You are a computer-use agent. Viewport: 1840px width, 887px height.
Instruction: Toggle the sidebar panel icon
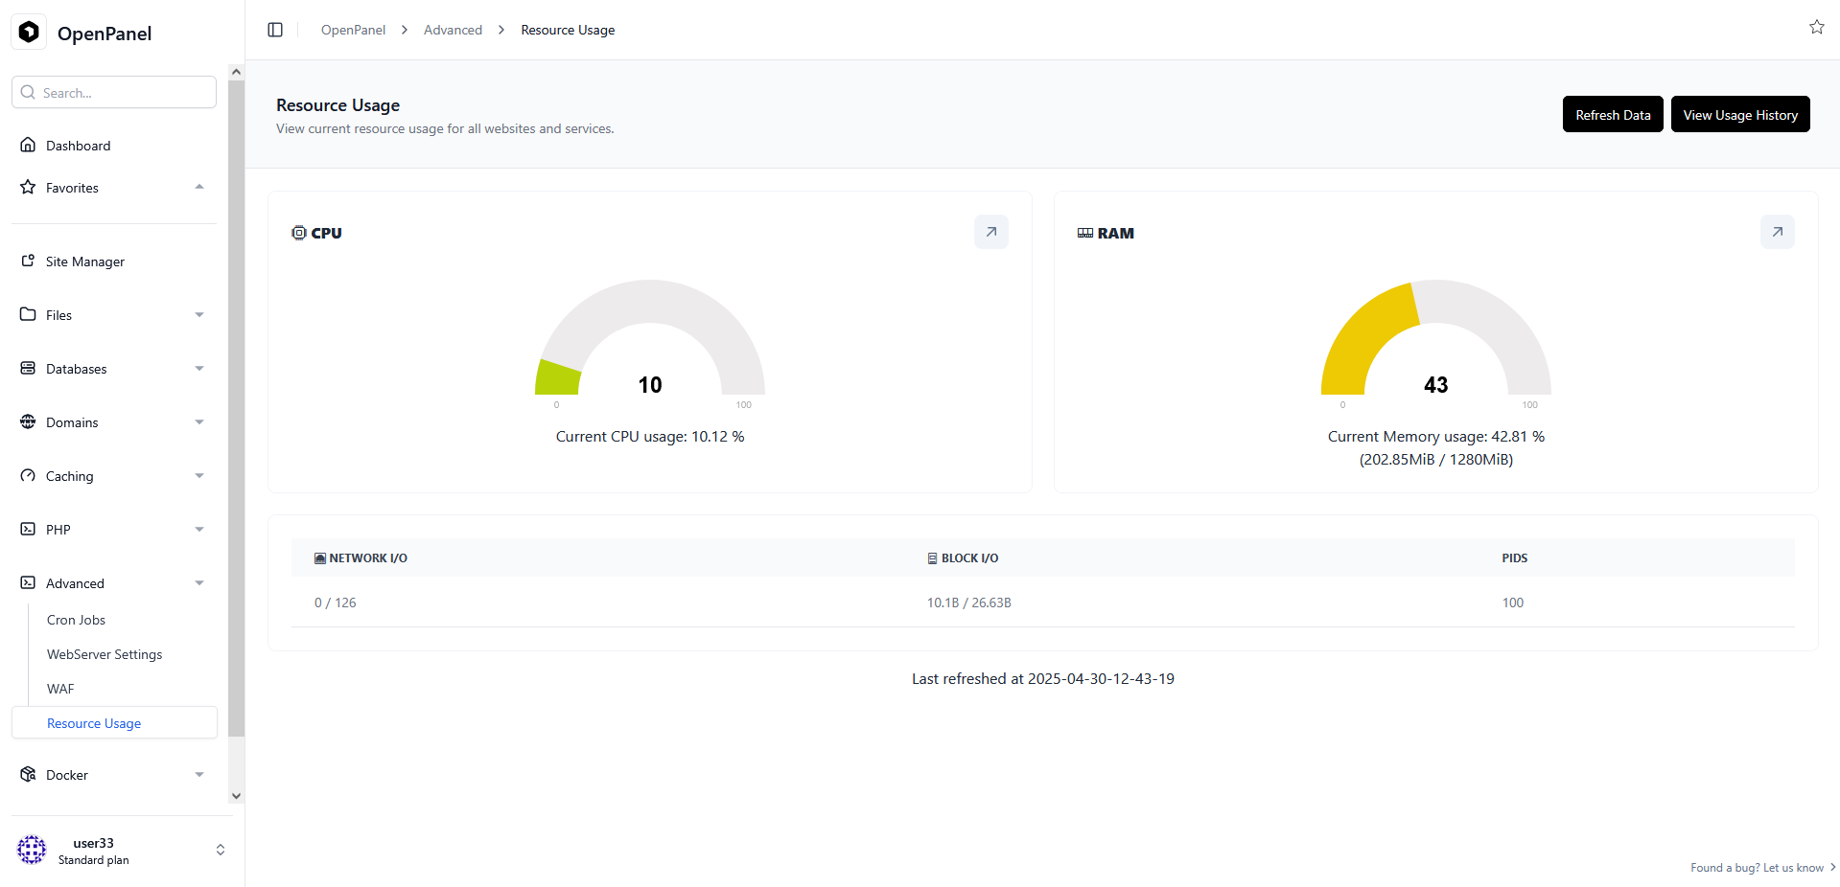coord(275,30)
